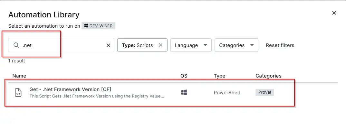Clear the '.net' search text
This screenshot has height=130, width=346.
click(108, 45)
